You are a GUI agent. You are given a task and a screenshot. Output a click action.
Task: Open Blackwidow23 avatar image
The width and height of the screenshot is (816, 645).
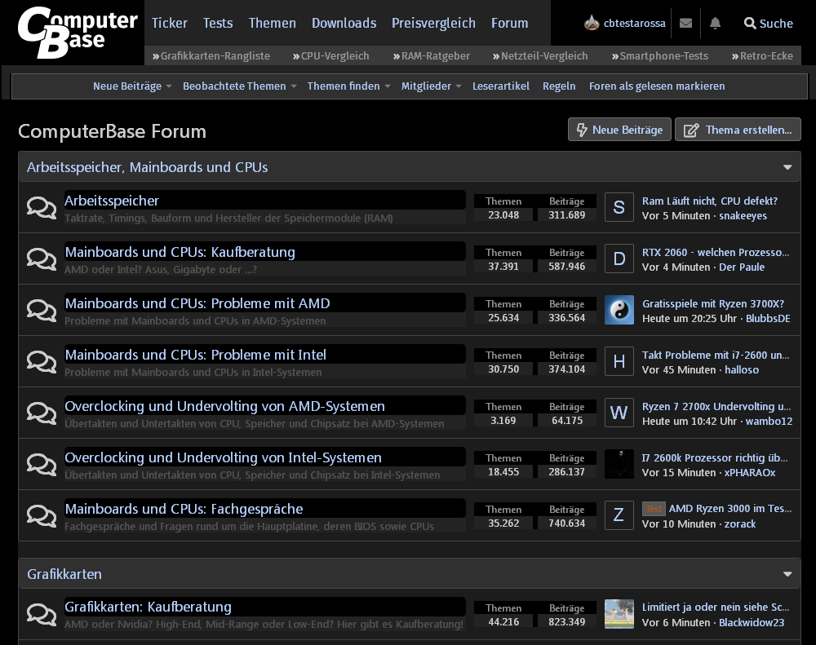click(619, 614)
